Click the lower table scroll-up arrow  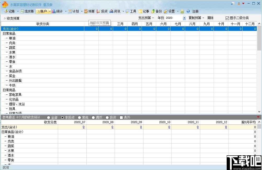[x=259, y=122]
